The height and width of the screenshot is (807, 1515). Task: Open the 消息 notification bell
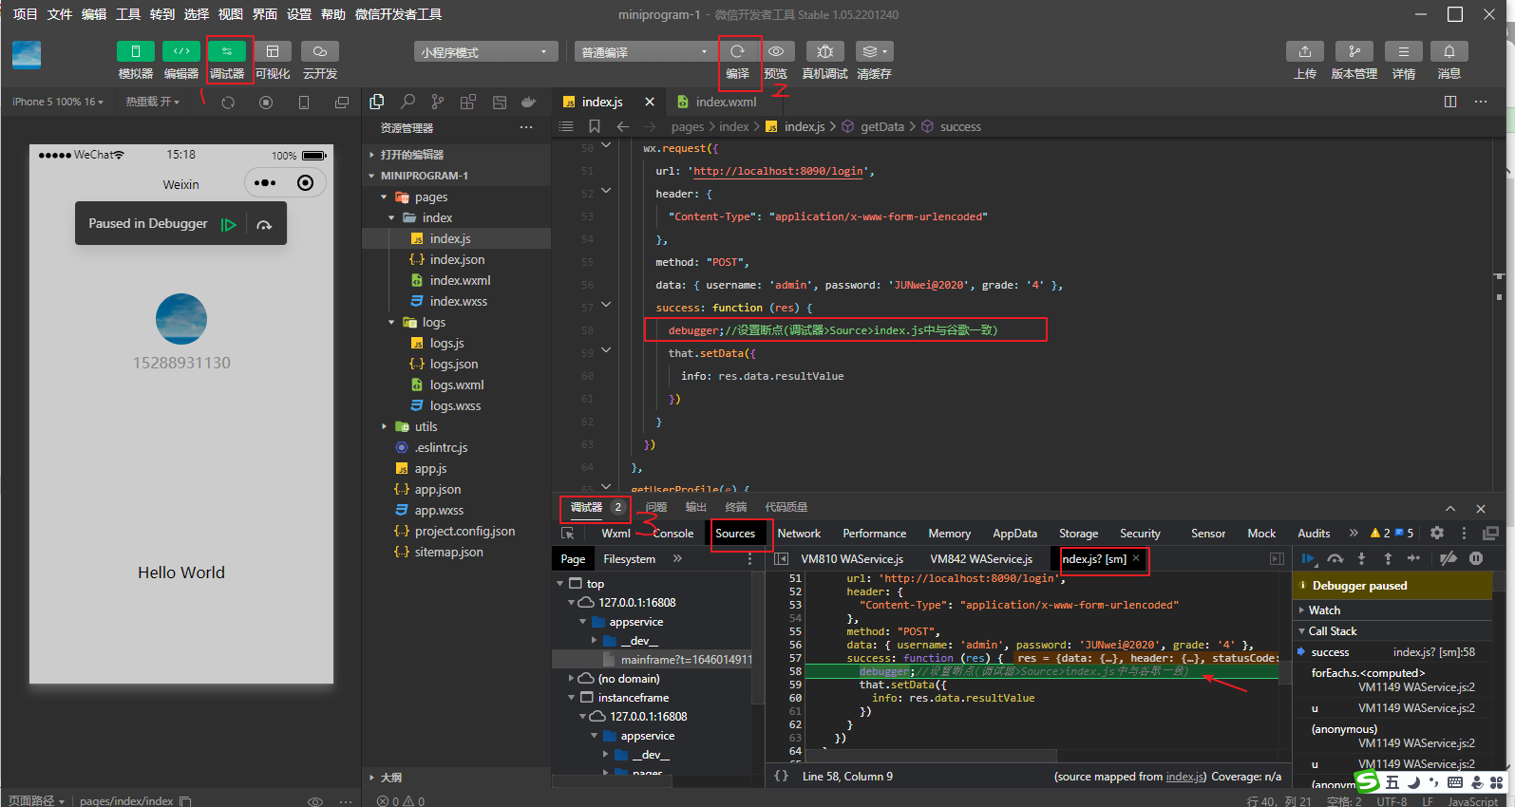pos(1449,51)
